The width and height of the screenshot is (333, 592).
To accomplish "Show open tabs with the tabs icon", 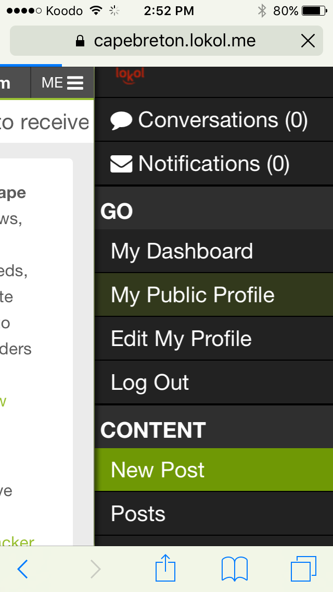I will tap(303, 569).
